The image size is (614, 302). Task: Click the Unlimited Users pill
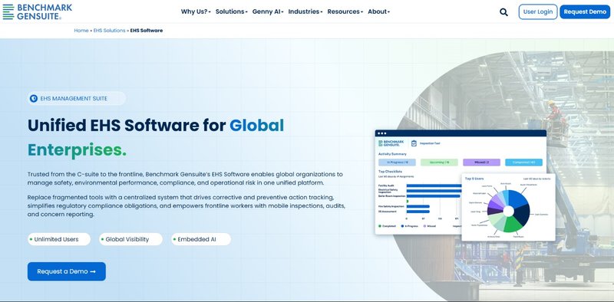59,239
